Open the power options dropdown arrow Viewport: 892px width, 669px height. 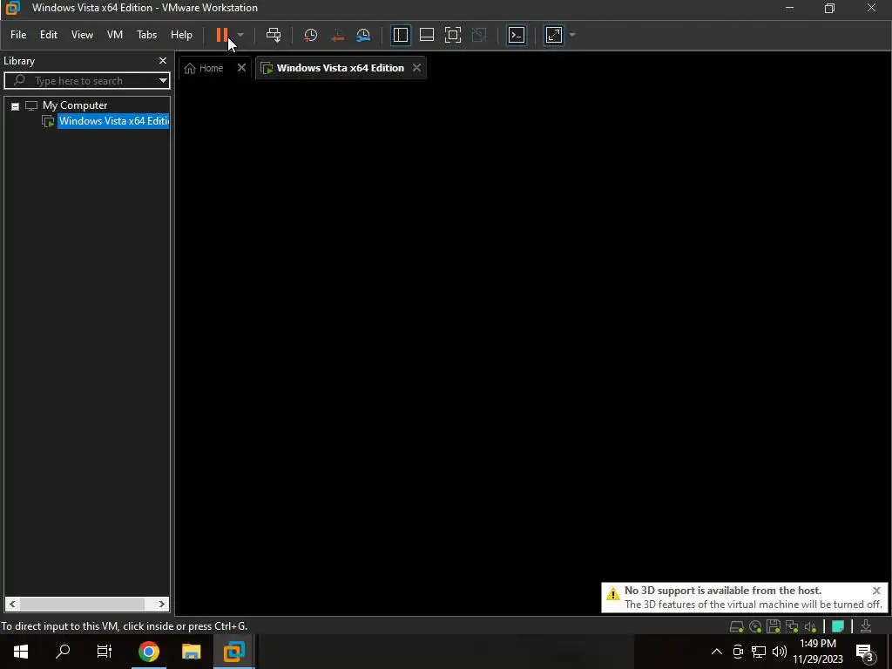coord(240,35)
